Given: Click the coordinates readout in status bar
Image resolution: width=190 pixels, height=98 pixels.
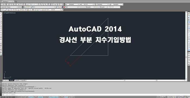Looking at the screenshot, I should pos(8,97).
